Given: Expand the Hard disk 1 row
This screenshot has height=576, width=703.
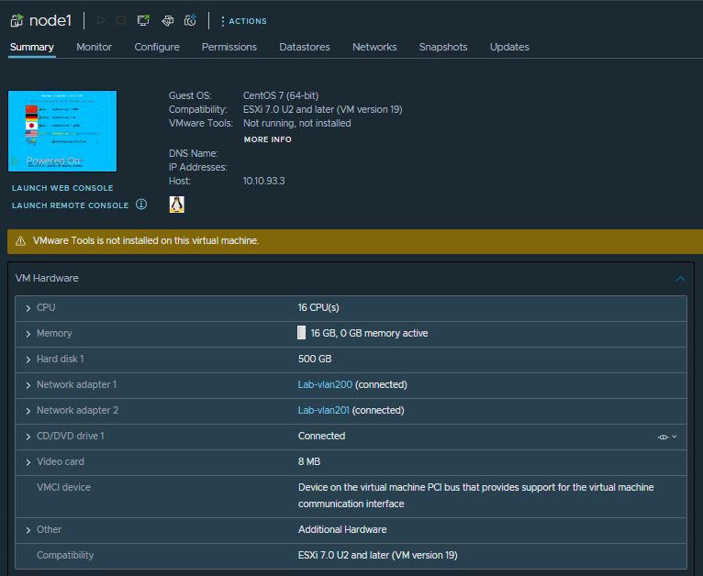Looking at the screenshot, I should click(x=28, y=360).
